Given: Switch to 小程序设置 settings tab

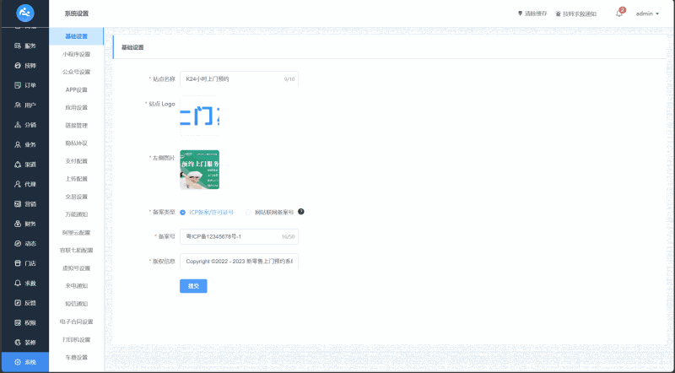Looking at the screenshot, I should pos(76,54).
